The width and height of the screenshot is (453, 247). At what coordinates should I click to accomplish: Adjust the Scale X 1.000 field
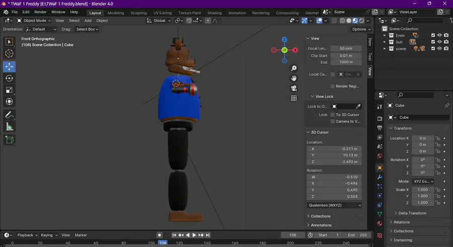[x=423, y=190]
